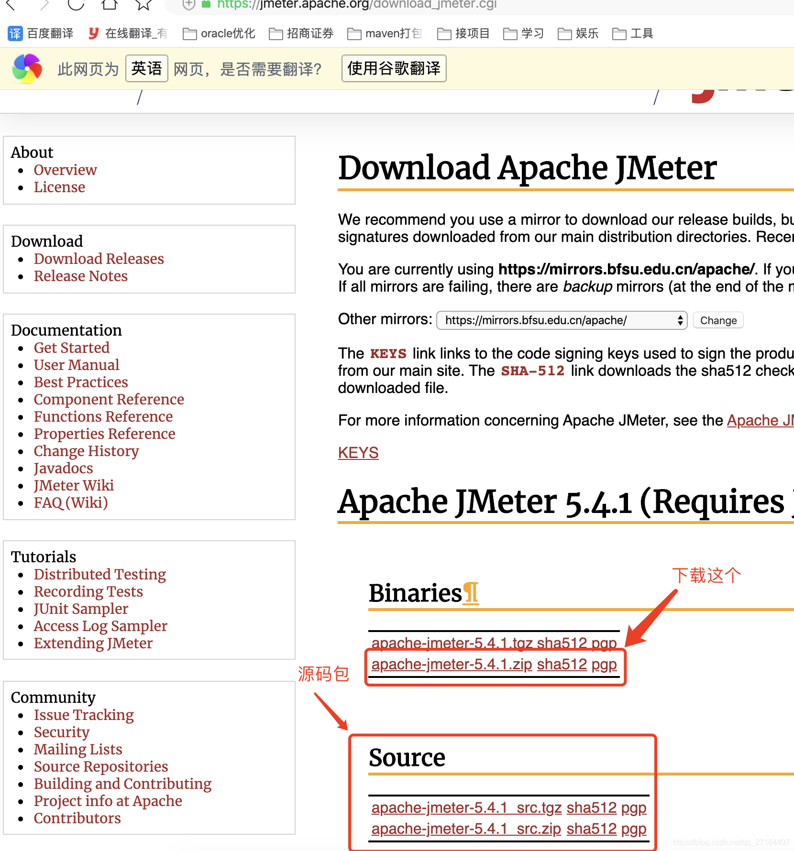Open the Javadocs link

pyautogui.click(x=64, y=468)
